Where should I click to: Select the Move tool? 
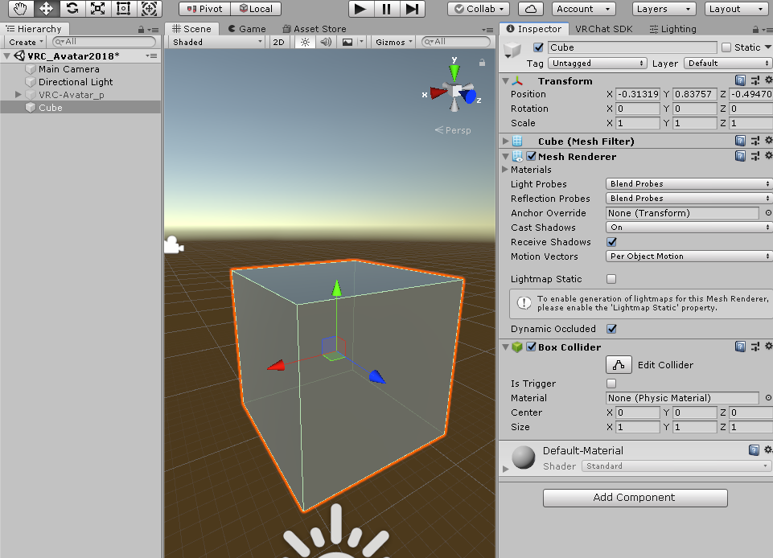click(48, 8)
